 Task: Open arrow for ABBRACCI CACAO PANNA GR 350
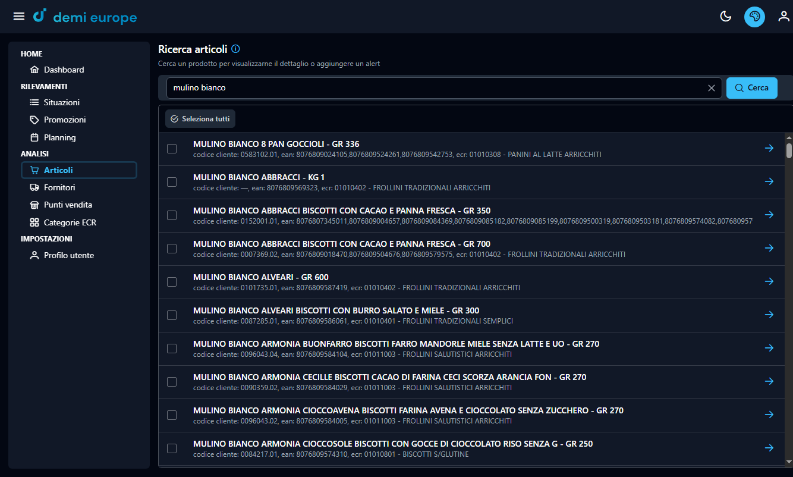(769, 215)
